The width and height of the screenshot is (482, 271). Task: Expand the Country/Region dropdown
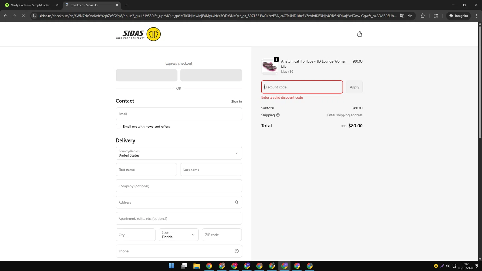point(179,153)
